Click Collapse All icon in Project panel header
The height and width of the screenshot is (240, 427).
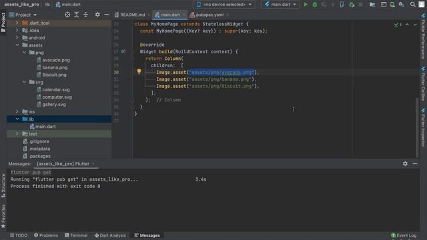pyautogui.click(x=85, y=15)
